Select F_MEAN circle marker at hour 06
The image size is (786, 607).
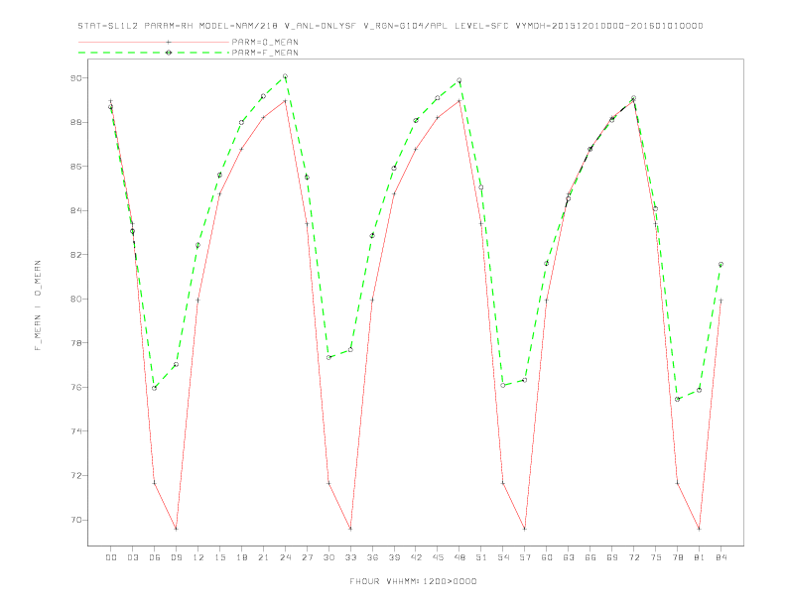click(155, 388)
